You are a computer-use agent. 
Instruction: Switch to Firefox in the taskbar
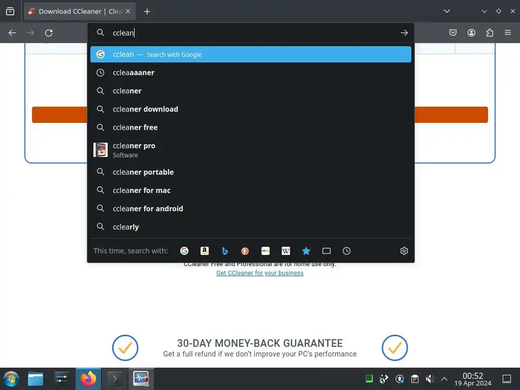pos(88,379)
